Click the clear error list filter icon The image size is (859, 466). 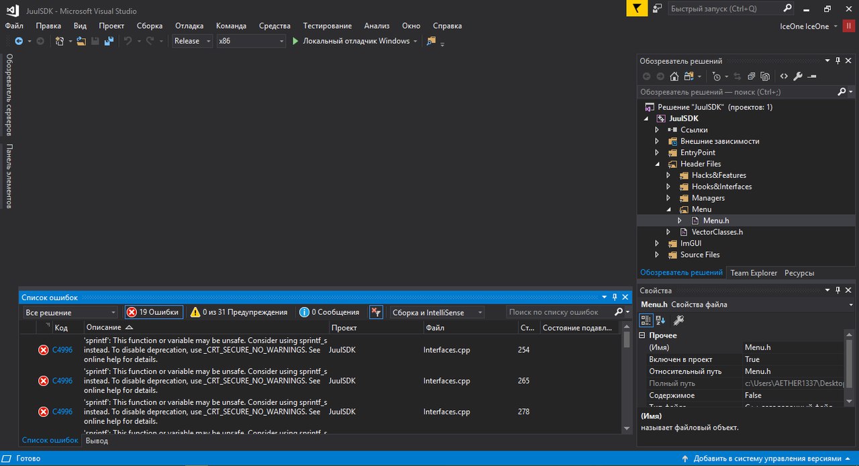point(376,312)
